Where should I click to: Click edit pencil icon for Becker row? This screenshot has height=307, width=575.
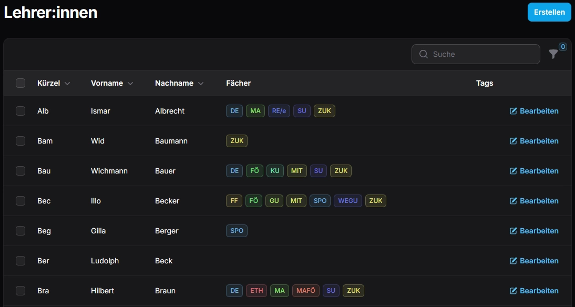tap(514, 201)
